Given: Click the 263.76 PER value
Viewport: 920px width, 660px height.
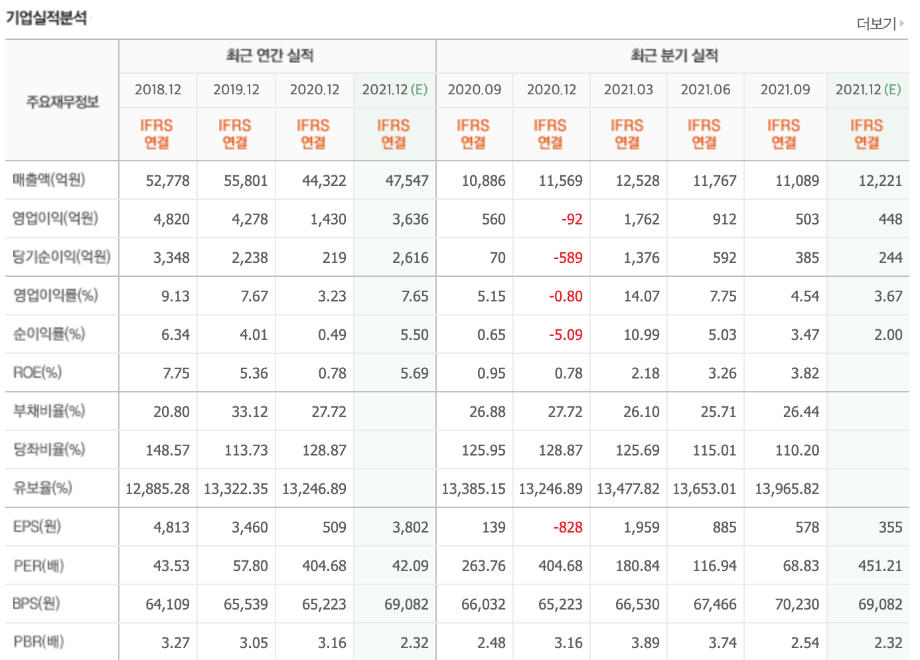Looking at the screenshot, I should [484, 566].
